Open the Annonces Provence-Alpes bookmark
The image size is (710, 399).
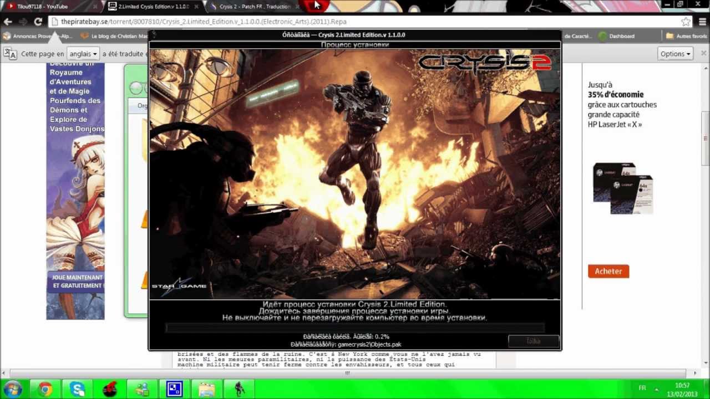[39, 36]
